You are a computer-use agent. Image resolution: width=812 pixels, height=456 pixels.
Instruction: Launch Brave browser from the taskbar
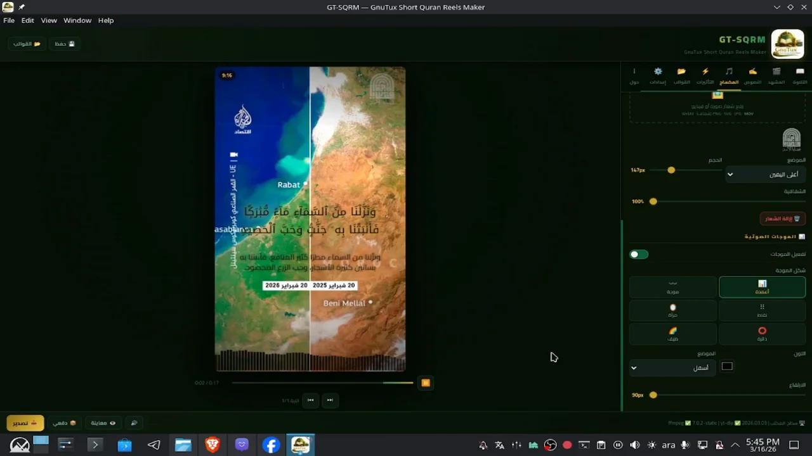[213, 445]
